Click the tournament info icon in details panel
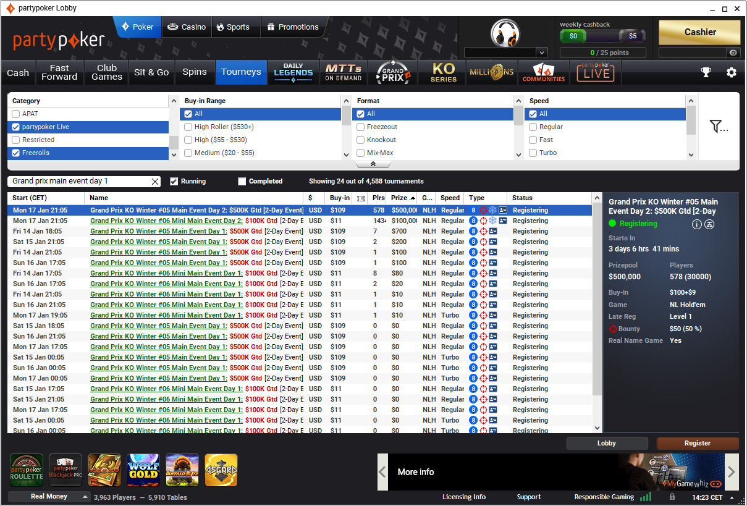 [696, 224]
